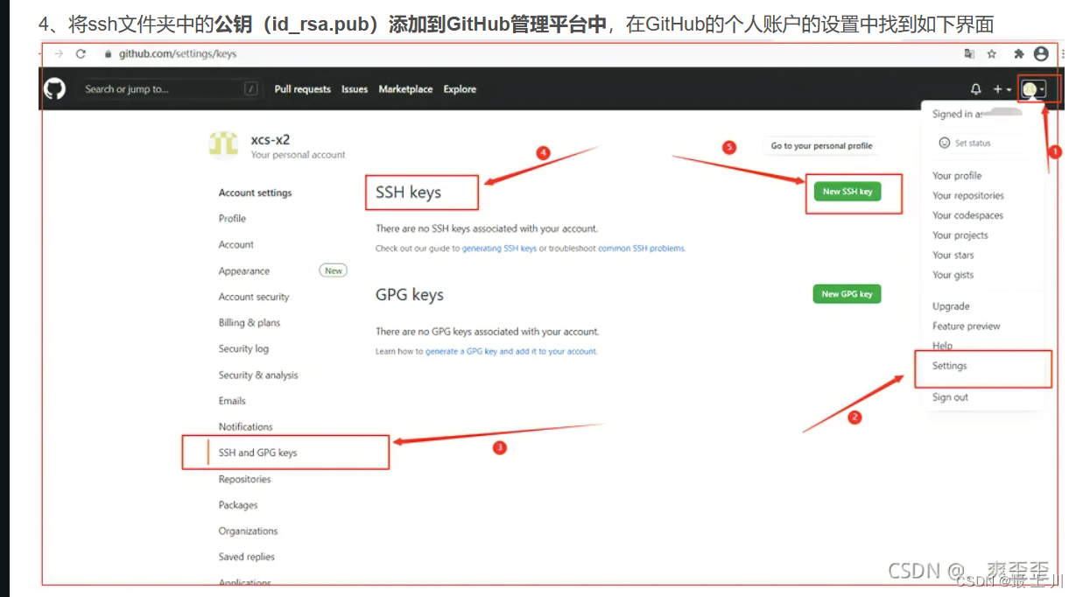Choose Your projects in user menu
Image resolution: width=1076 pixels, height=597 pixels.
point(960,235)
